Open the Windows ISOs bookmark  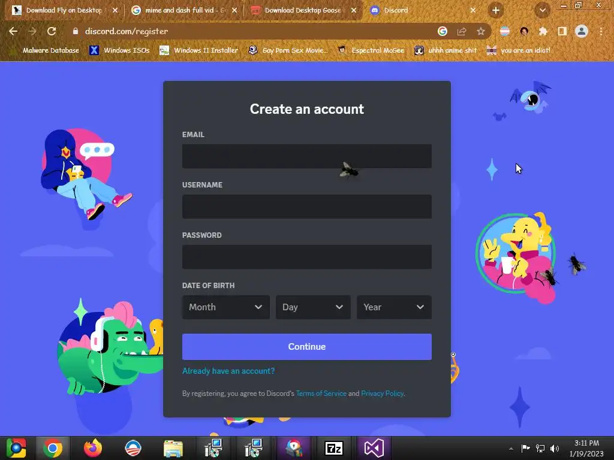click(119, 50)
